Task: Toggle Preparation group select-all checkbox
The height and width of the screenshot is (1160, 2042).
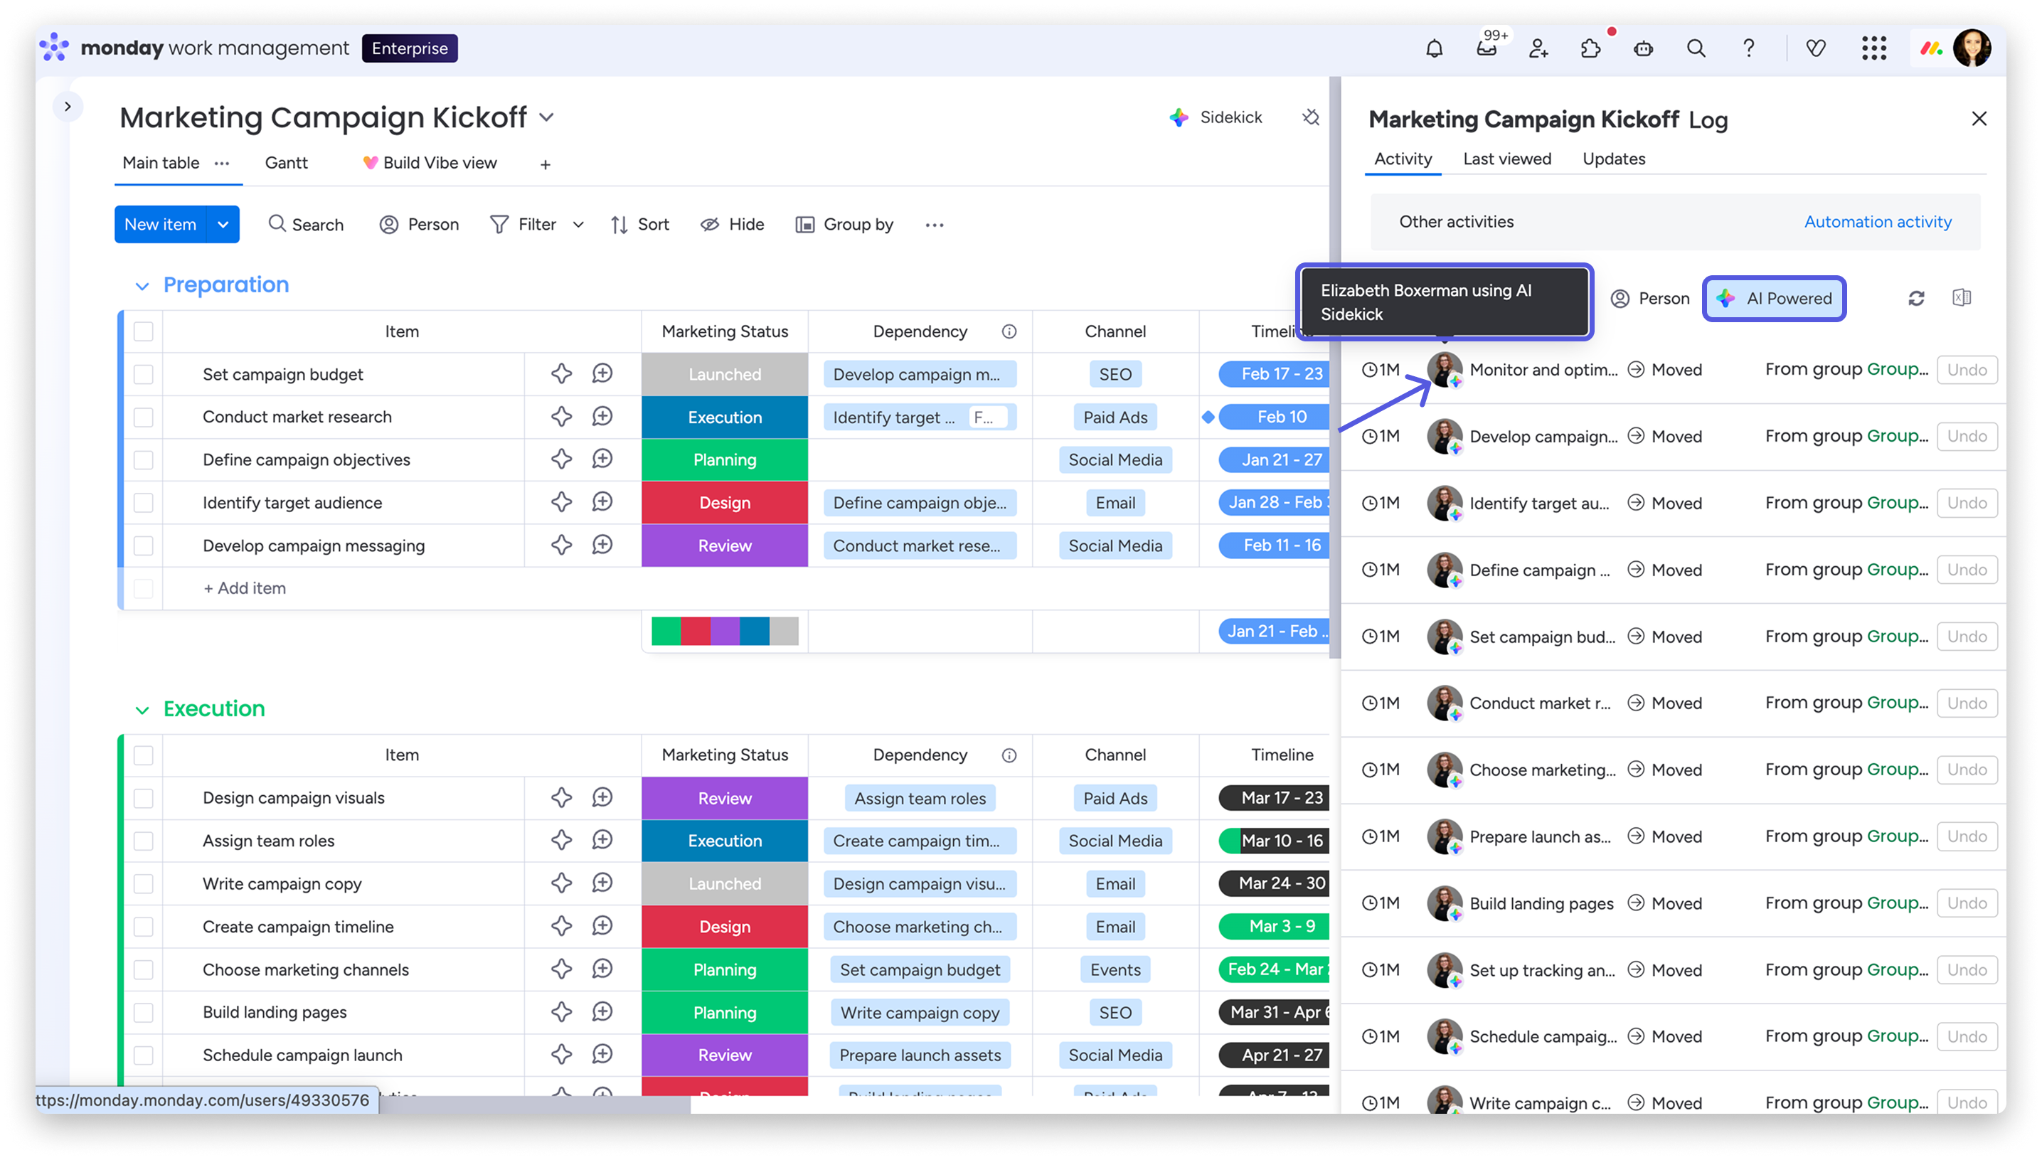Action: click(144, 331)
